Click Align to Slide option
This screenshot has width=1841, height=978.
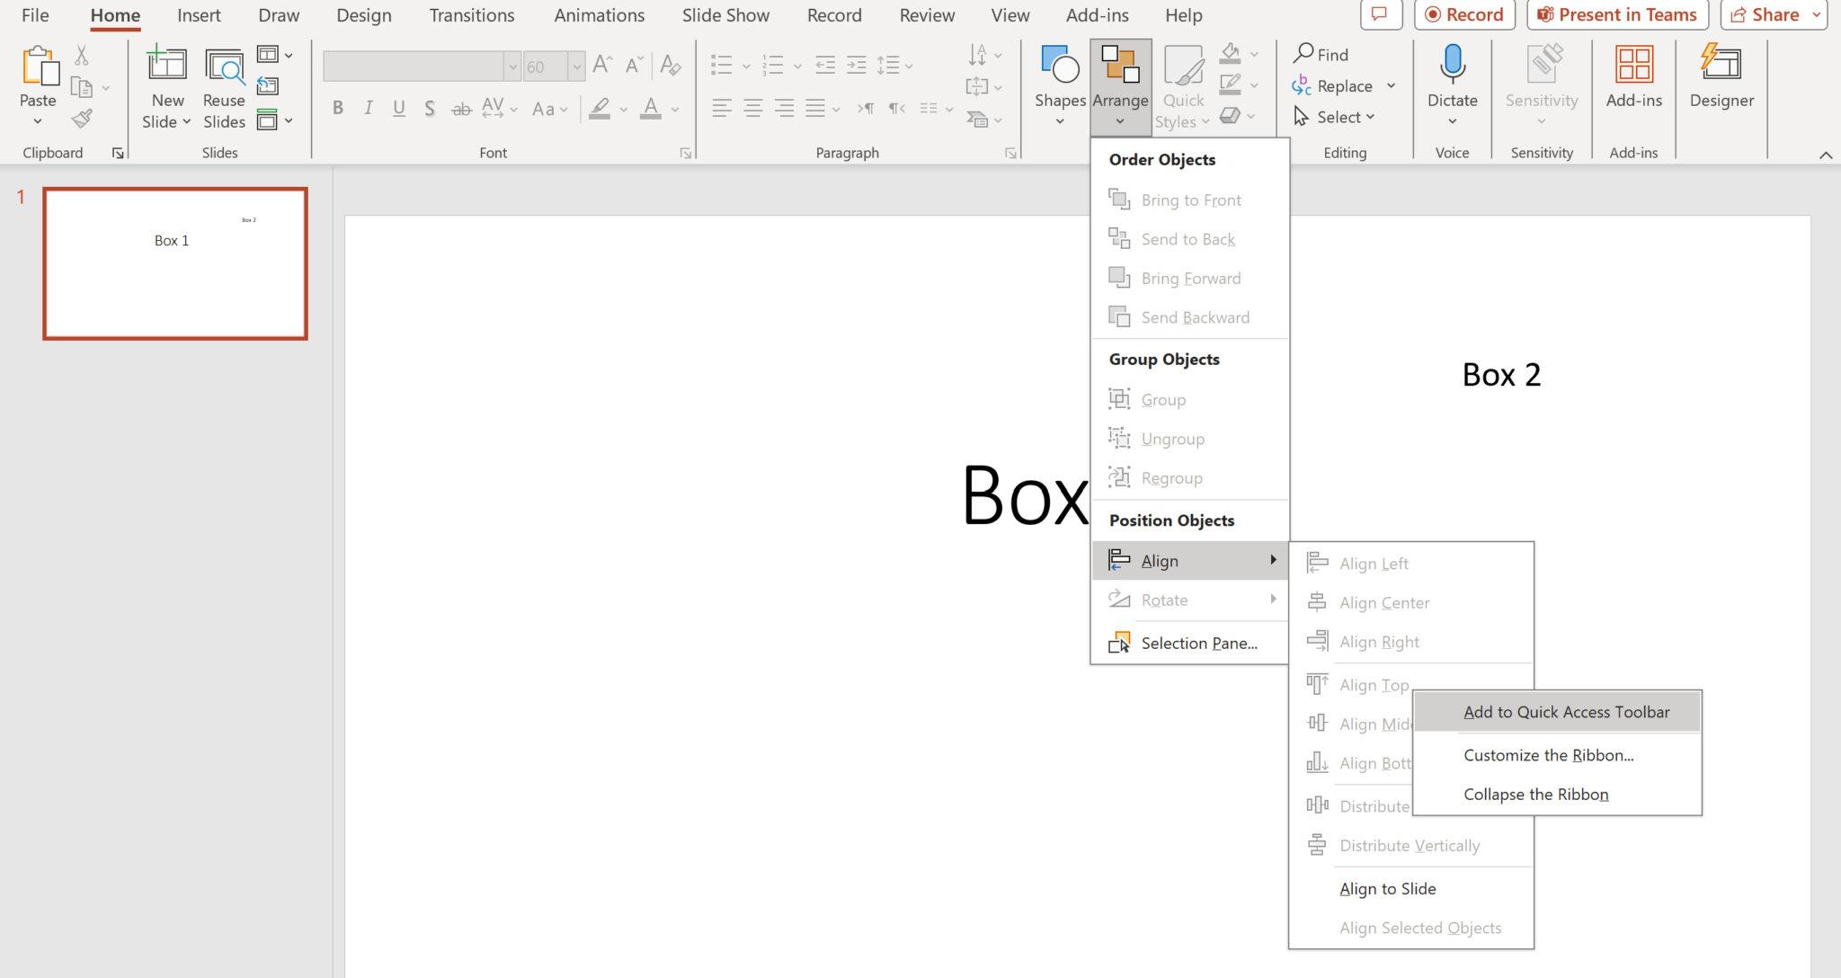click(1387, 888)
